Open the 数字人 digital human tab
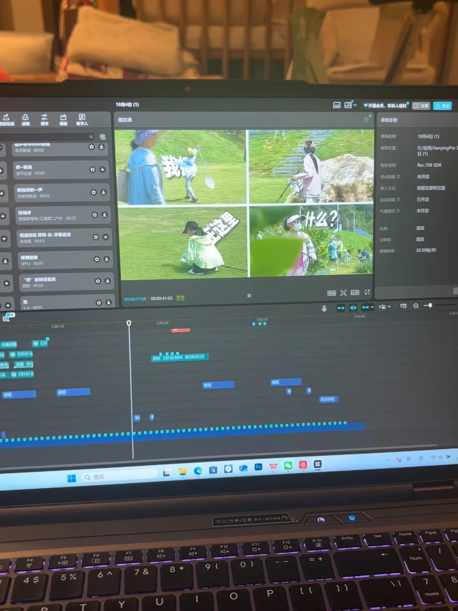 coord(82,120)
